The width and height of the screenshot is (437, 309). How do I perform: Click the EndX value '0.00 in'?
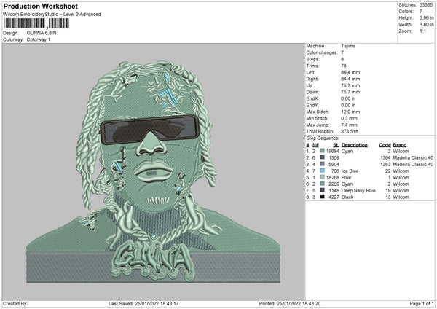348,98
